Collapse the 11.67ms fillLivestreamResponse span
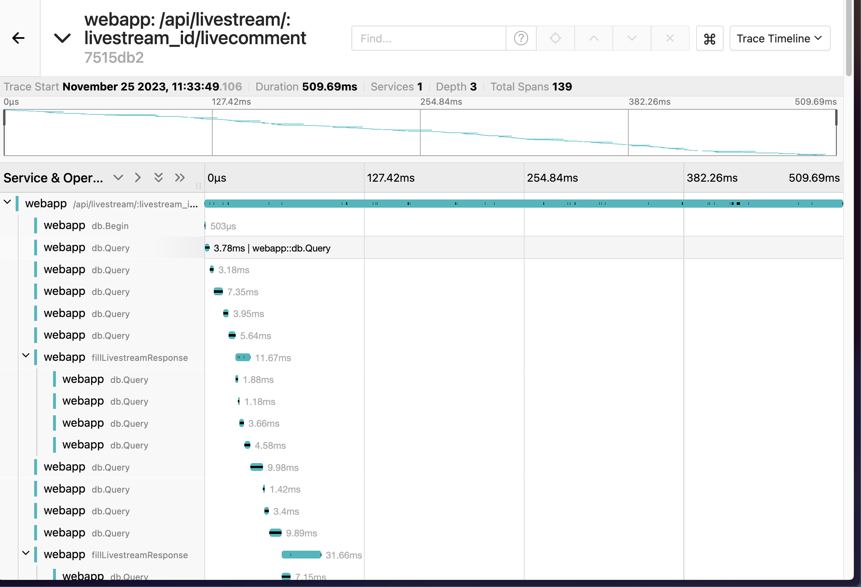 26,356
